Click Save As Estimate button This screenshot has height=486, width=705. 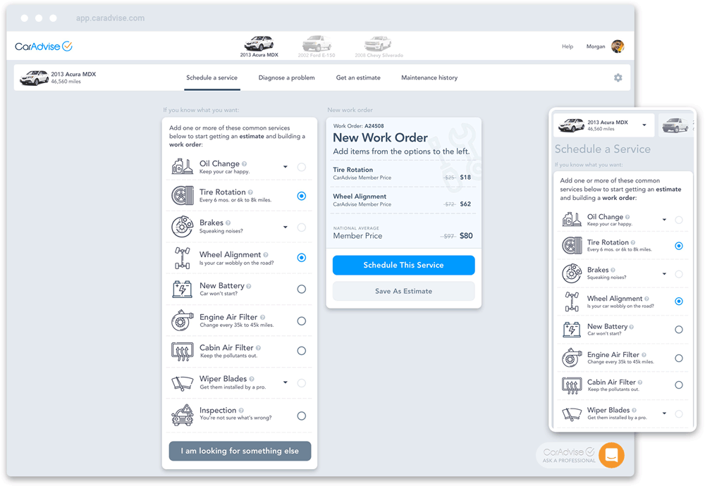click(404, 291)
